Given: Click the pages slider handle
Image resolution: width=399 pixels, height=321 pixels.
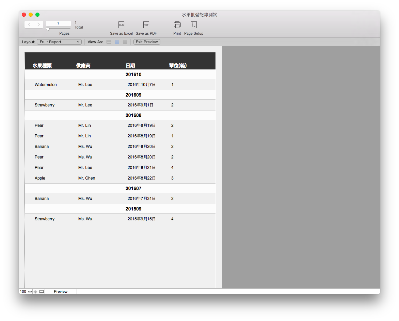Looking at the screenshot, I should 48,29.
